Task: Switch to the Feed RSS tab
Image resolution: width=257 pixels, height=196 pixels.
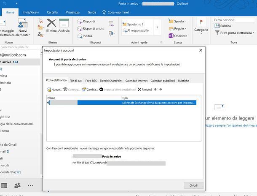Action: click(x=91, y=81)
